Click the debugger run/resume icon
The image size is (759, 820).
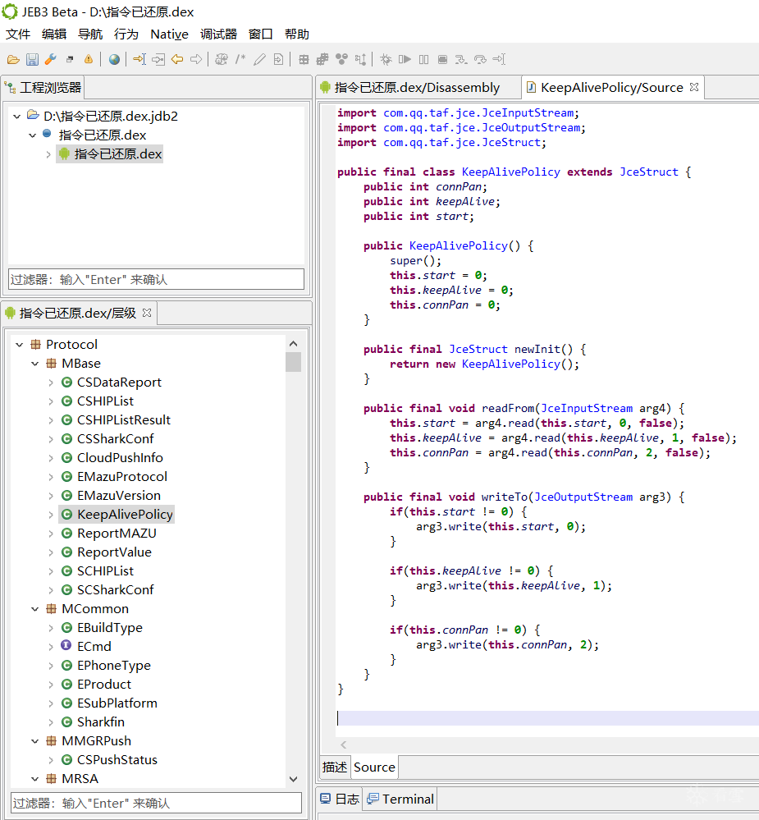(405, 59)
